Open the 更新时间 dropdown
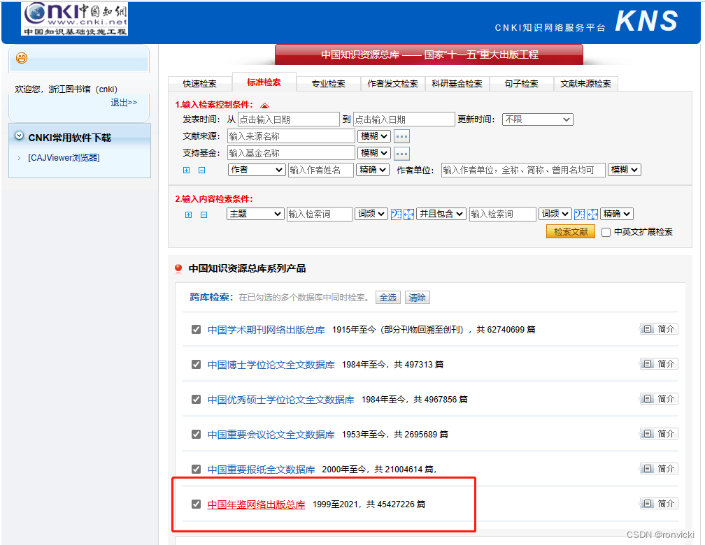The width and height of the screenshot is (705, 545). tap(537, 119)
